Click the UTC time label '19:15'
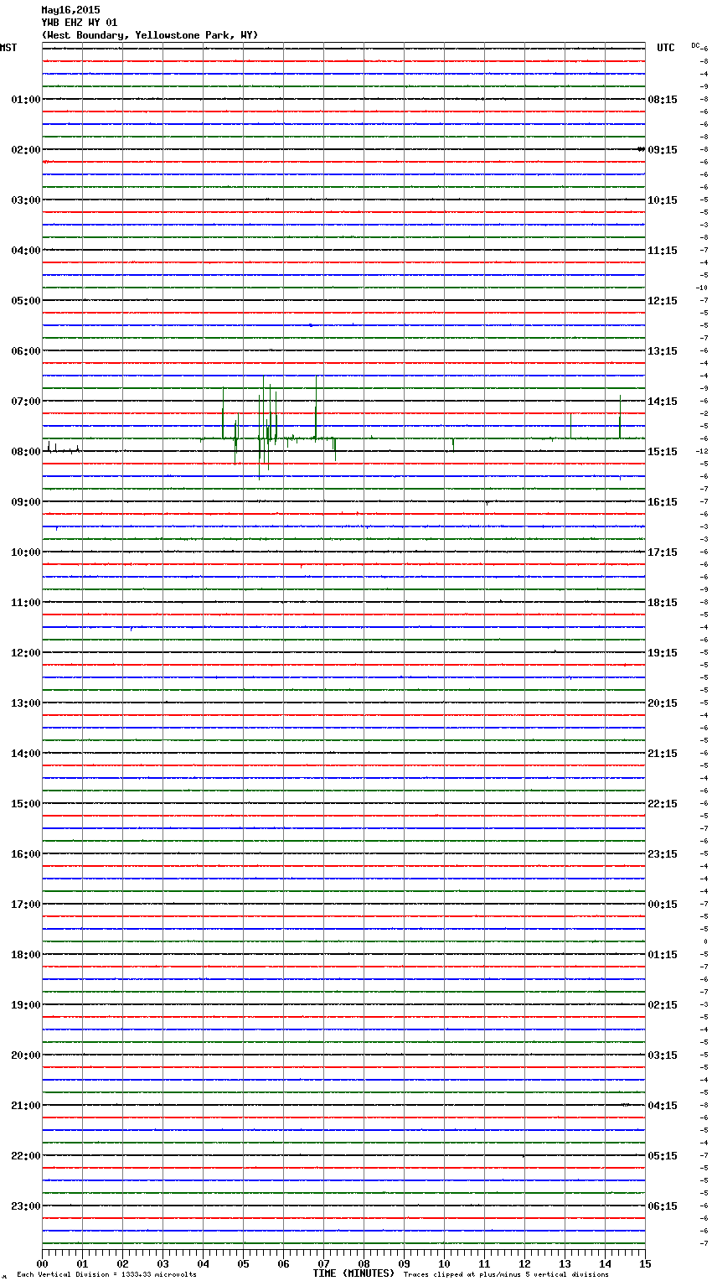 point(663,653)
